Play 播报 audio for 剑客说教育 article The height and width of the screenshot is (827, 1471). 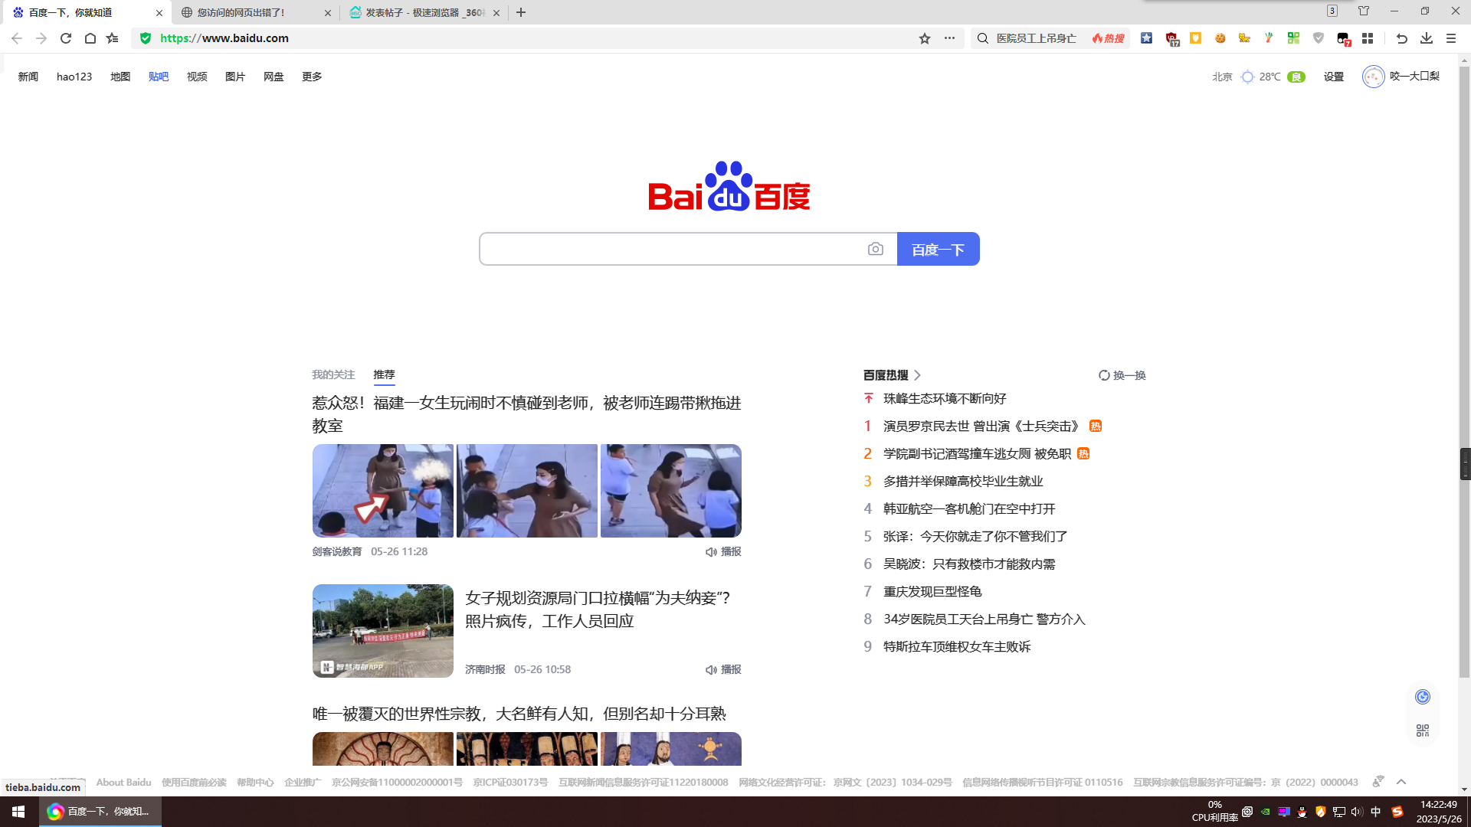click(x=723, y=551)
